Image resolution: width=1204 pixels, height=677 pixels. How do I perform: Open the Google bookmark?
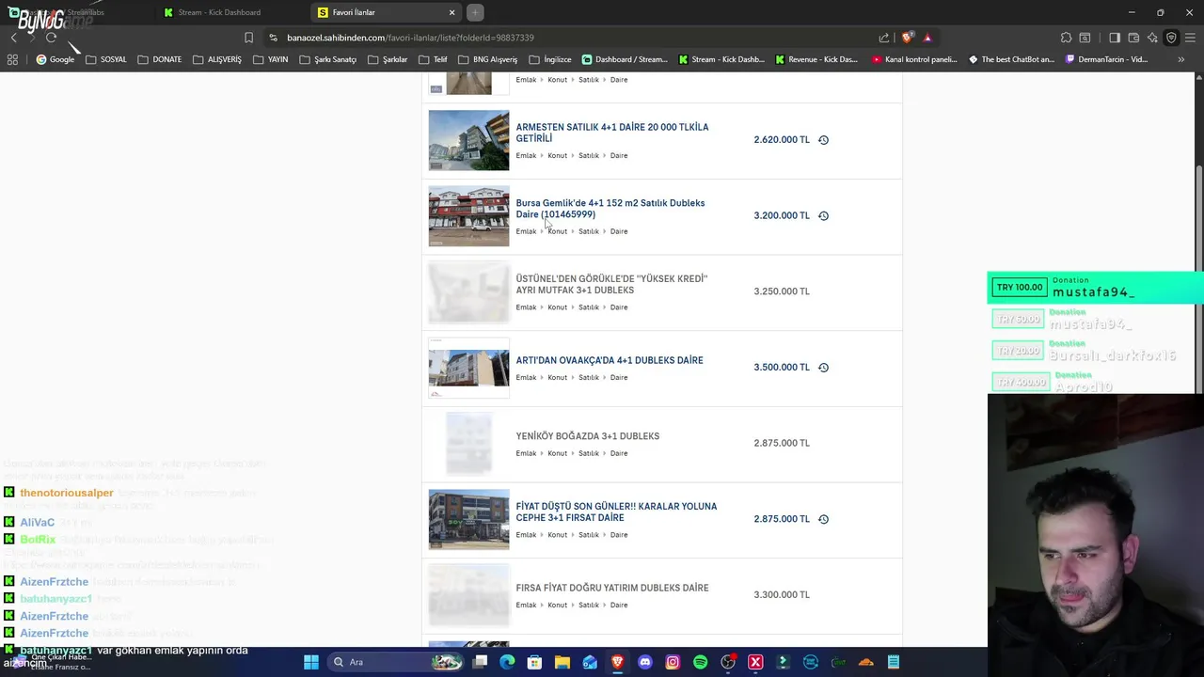(x=55, y=59)
